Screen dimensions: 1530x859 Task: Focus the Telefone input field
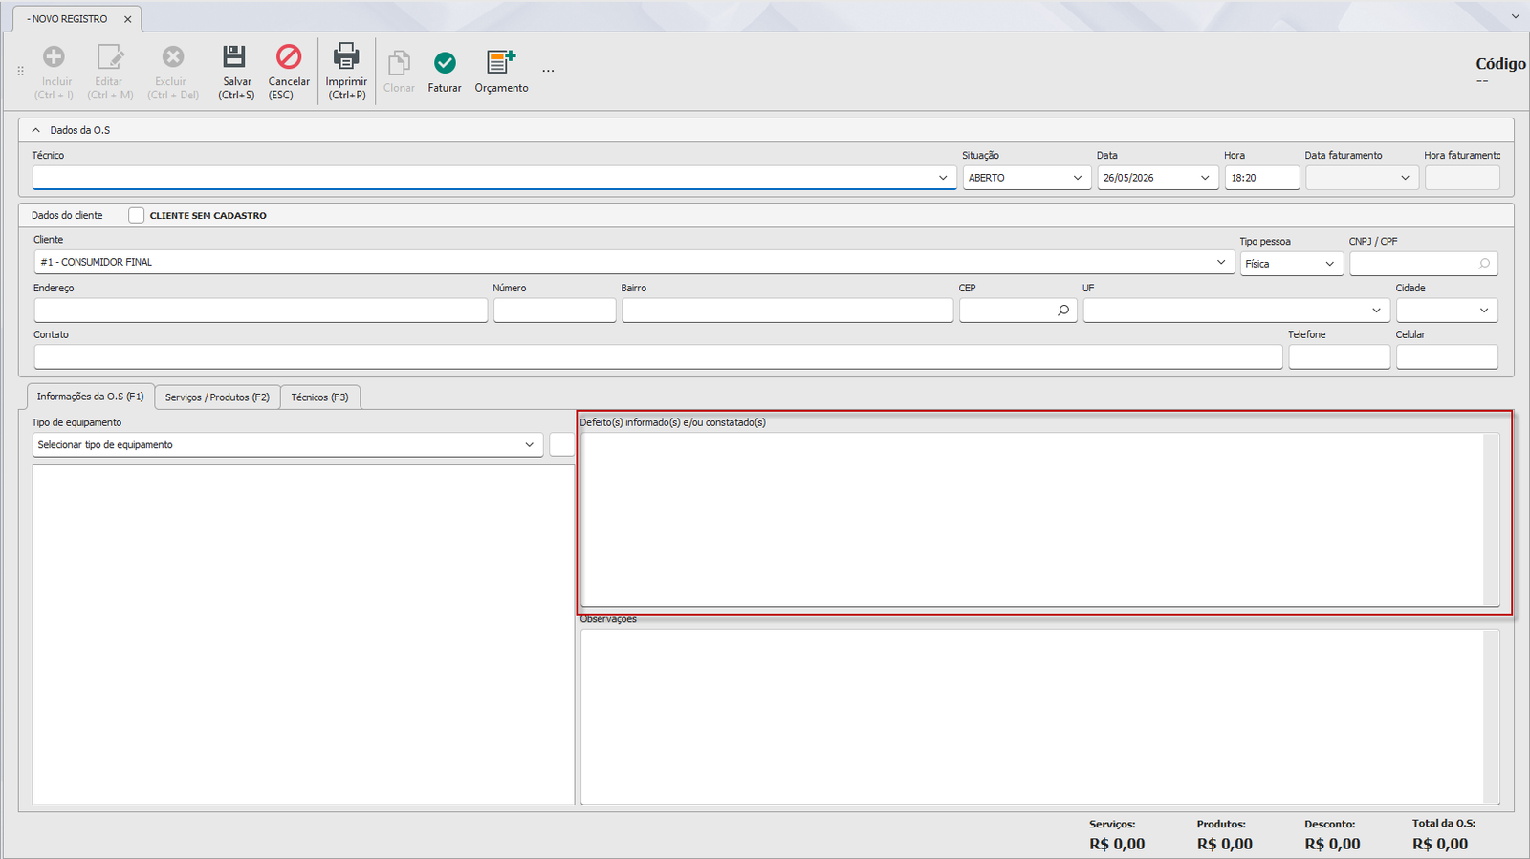(1339, 357)
